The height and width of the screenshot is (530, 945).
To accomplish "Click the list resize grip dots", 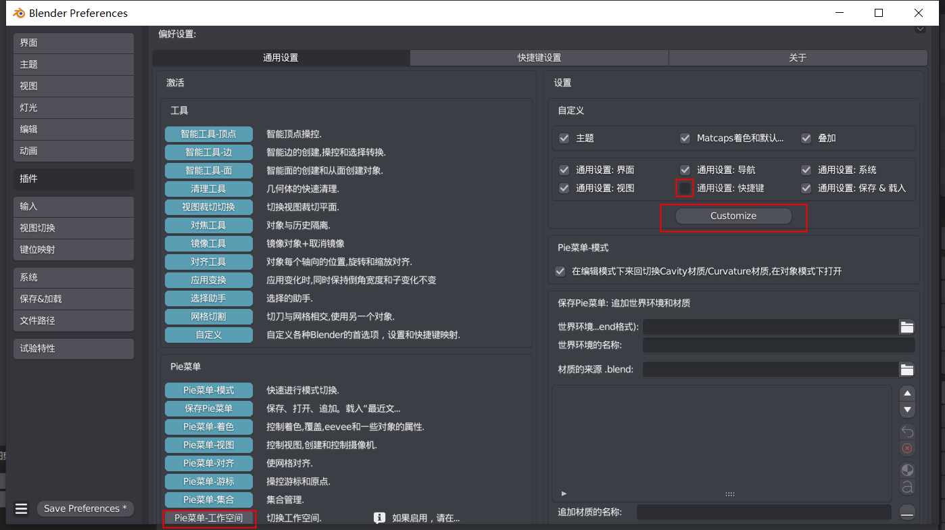I will pos(730,494).
